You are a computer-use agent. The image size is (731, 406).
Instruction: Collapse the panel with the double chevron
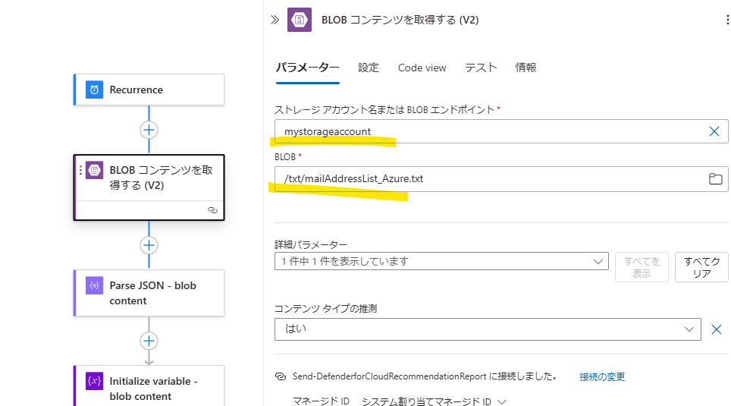click(x=275, y=20)
